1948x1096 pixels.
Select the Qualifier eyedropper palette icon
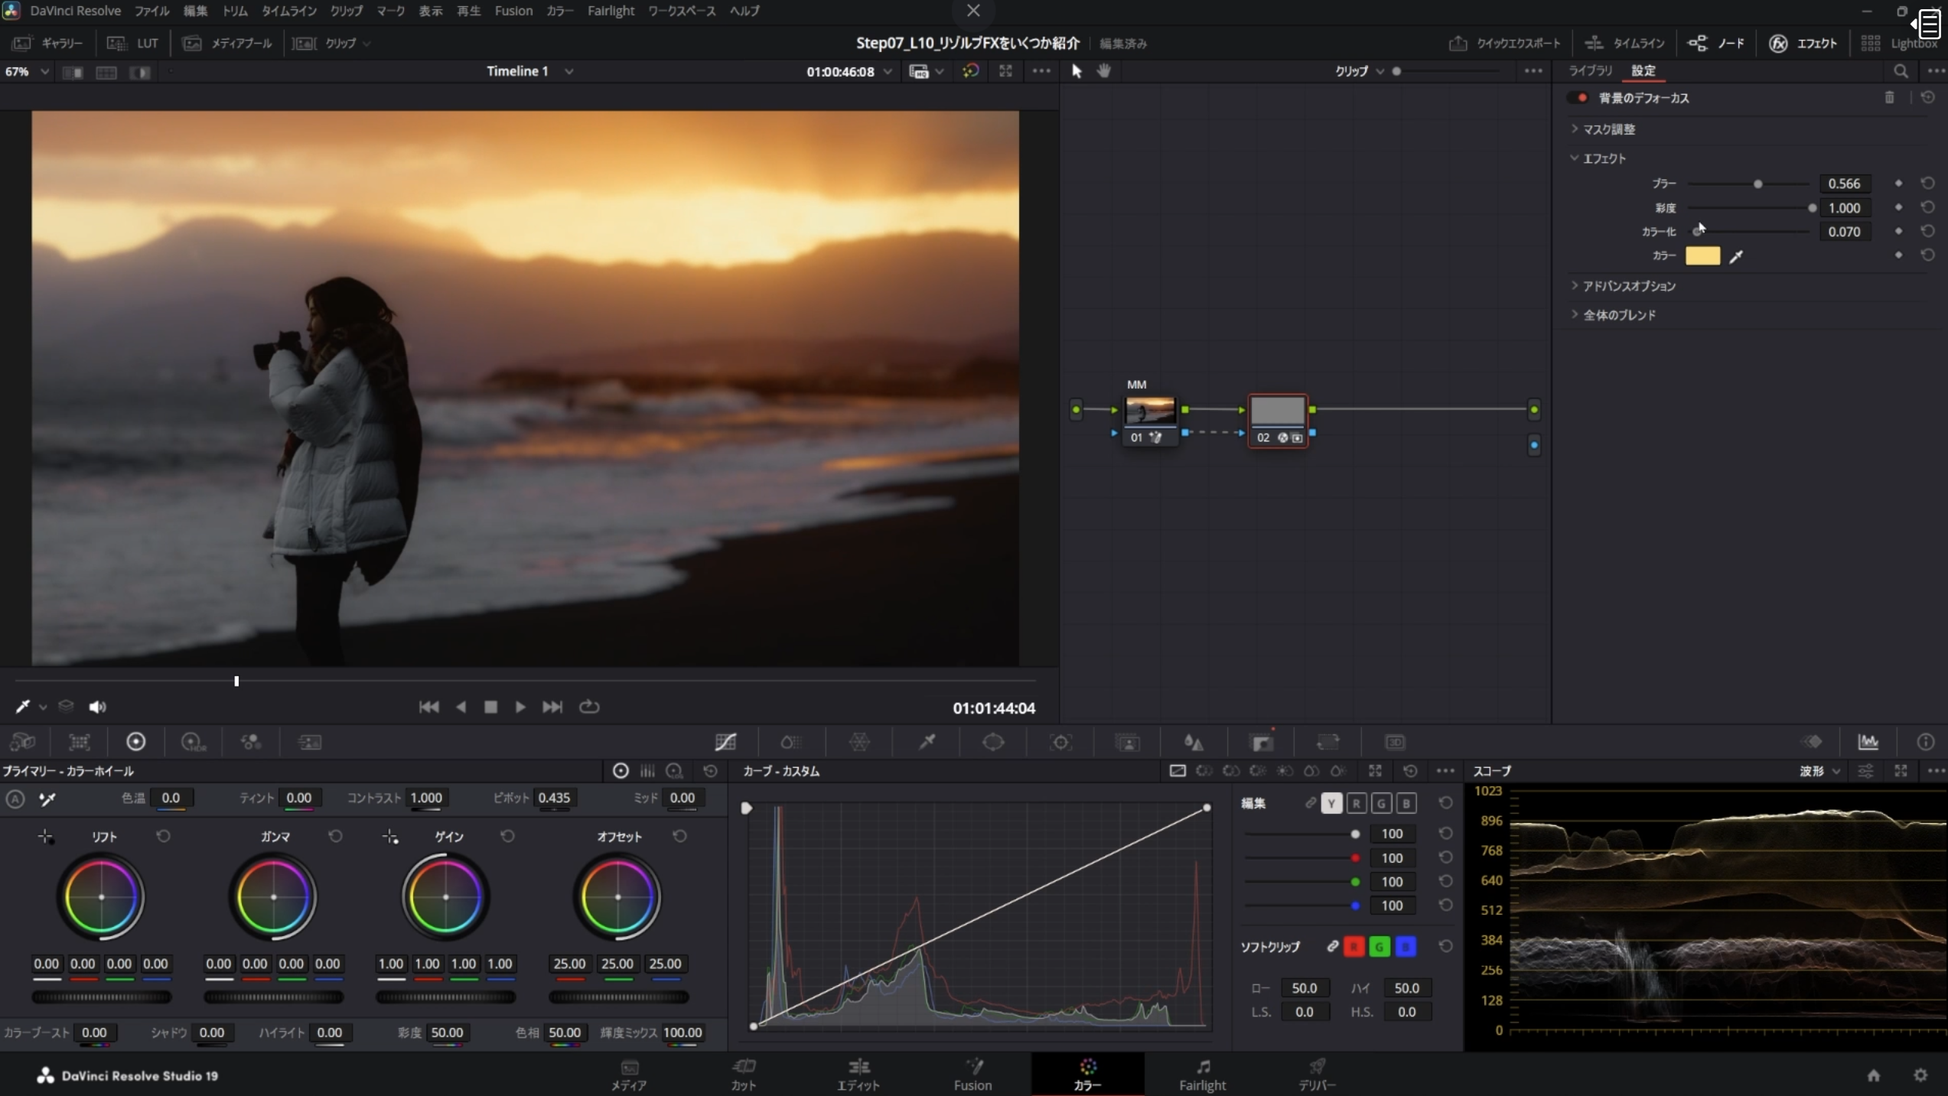coord(927,742)
